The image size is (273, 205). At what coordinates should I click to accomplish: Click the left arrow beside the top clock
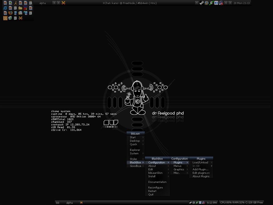coord(226,3)
